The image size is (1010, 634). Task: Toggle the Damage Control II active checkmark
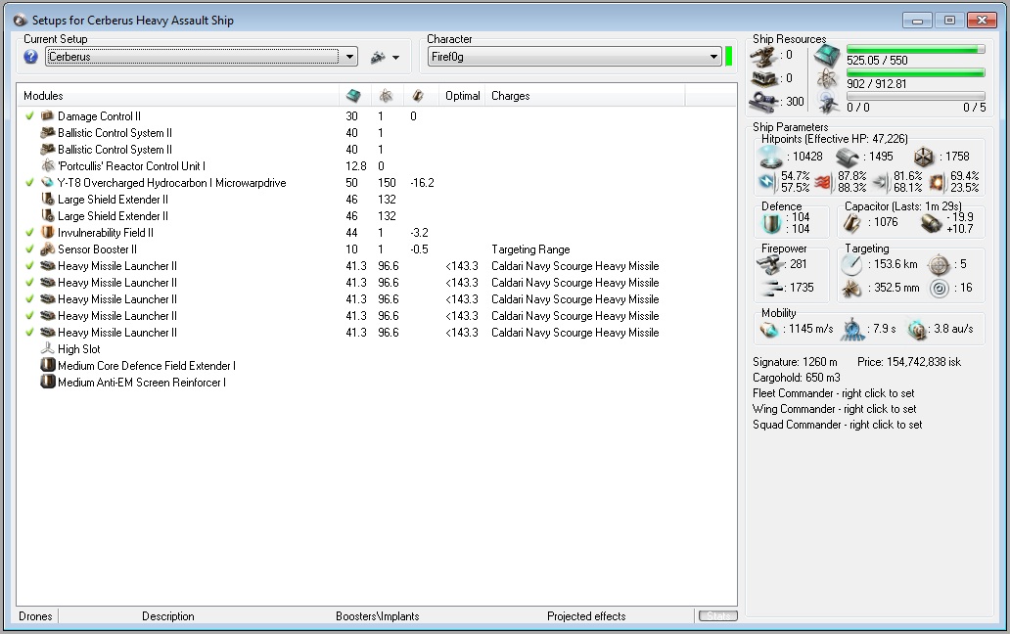click(x=29, y=115)
